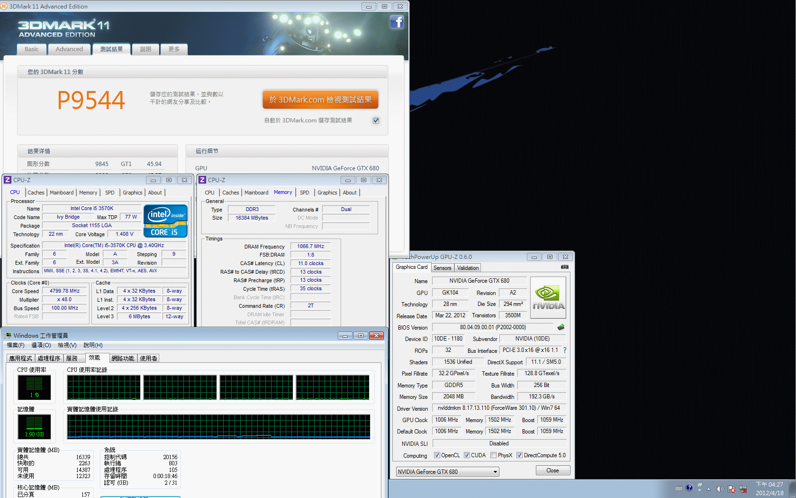Click the Task Manager title bar icon
796x498 pixels.
click(8, 335)
